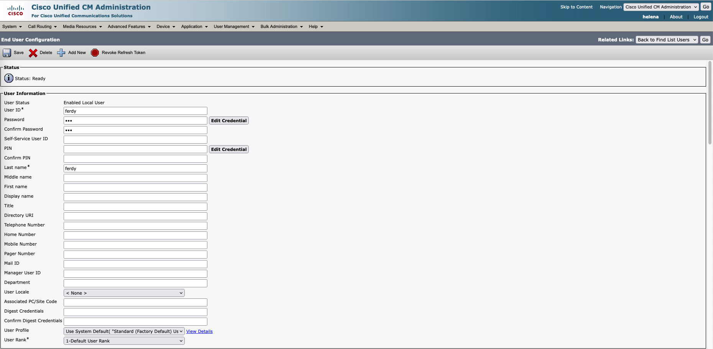Click the red X Delete icon
Image resolution: width=713 pixels, height=349 pixels.
[x=33, y=53]
